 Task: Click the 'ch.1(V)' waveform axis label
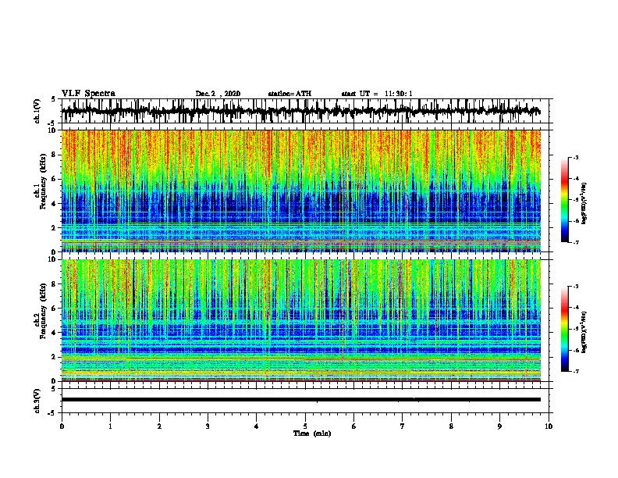tap(37, 111)
